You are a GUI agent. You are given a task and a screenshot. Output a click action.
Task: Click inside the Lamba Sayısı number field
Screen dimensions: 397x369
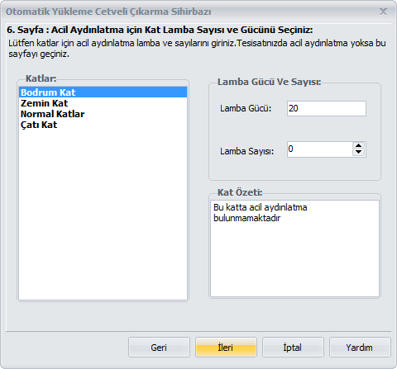[x=320, y=149]
